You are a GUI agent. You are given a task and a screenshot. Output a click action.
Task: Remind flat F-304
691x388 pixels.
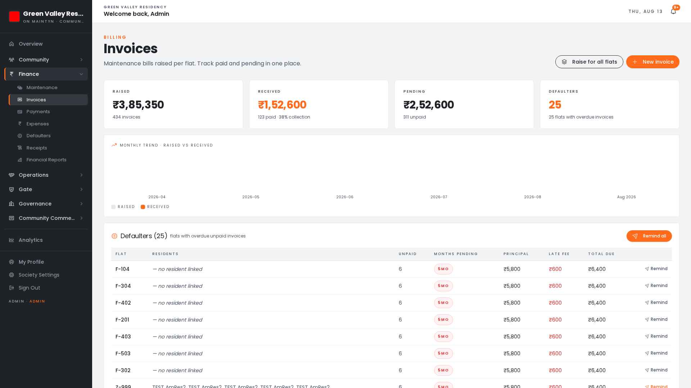coord(656,286)
